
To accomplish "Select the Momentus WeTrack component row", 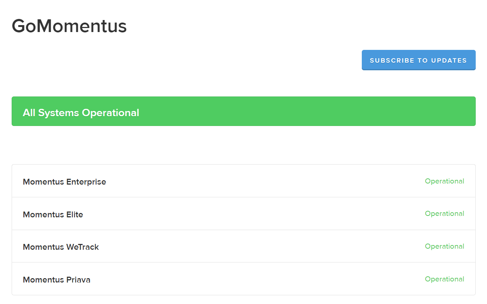I will click(x=243, y=246).
